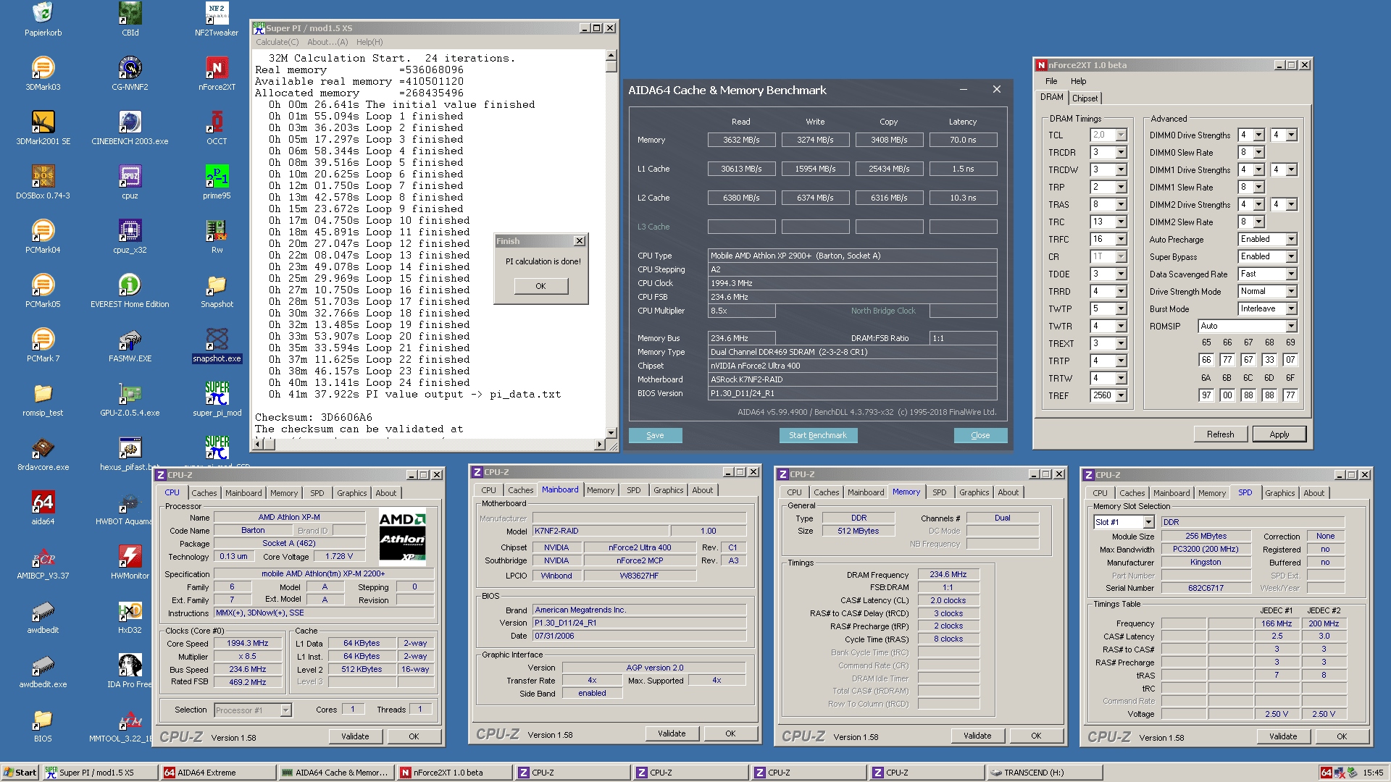The image size is (1391, 782).
Task: Open the PCMark05 desktop shortcut
Action: (x=43, y=290)
